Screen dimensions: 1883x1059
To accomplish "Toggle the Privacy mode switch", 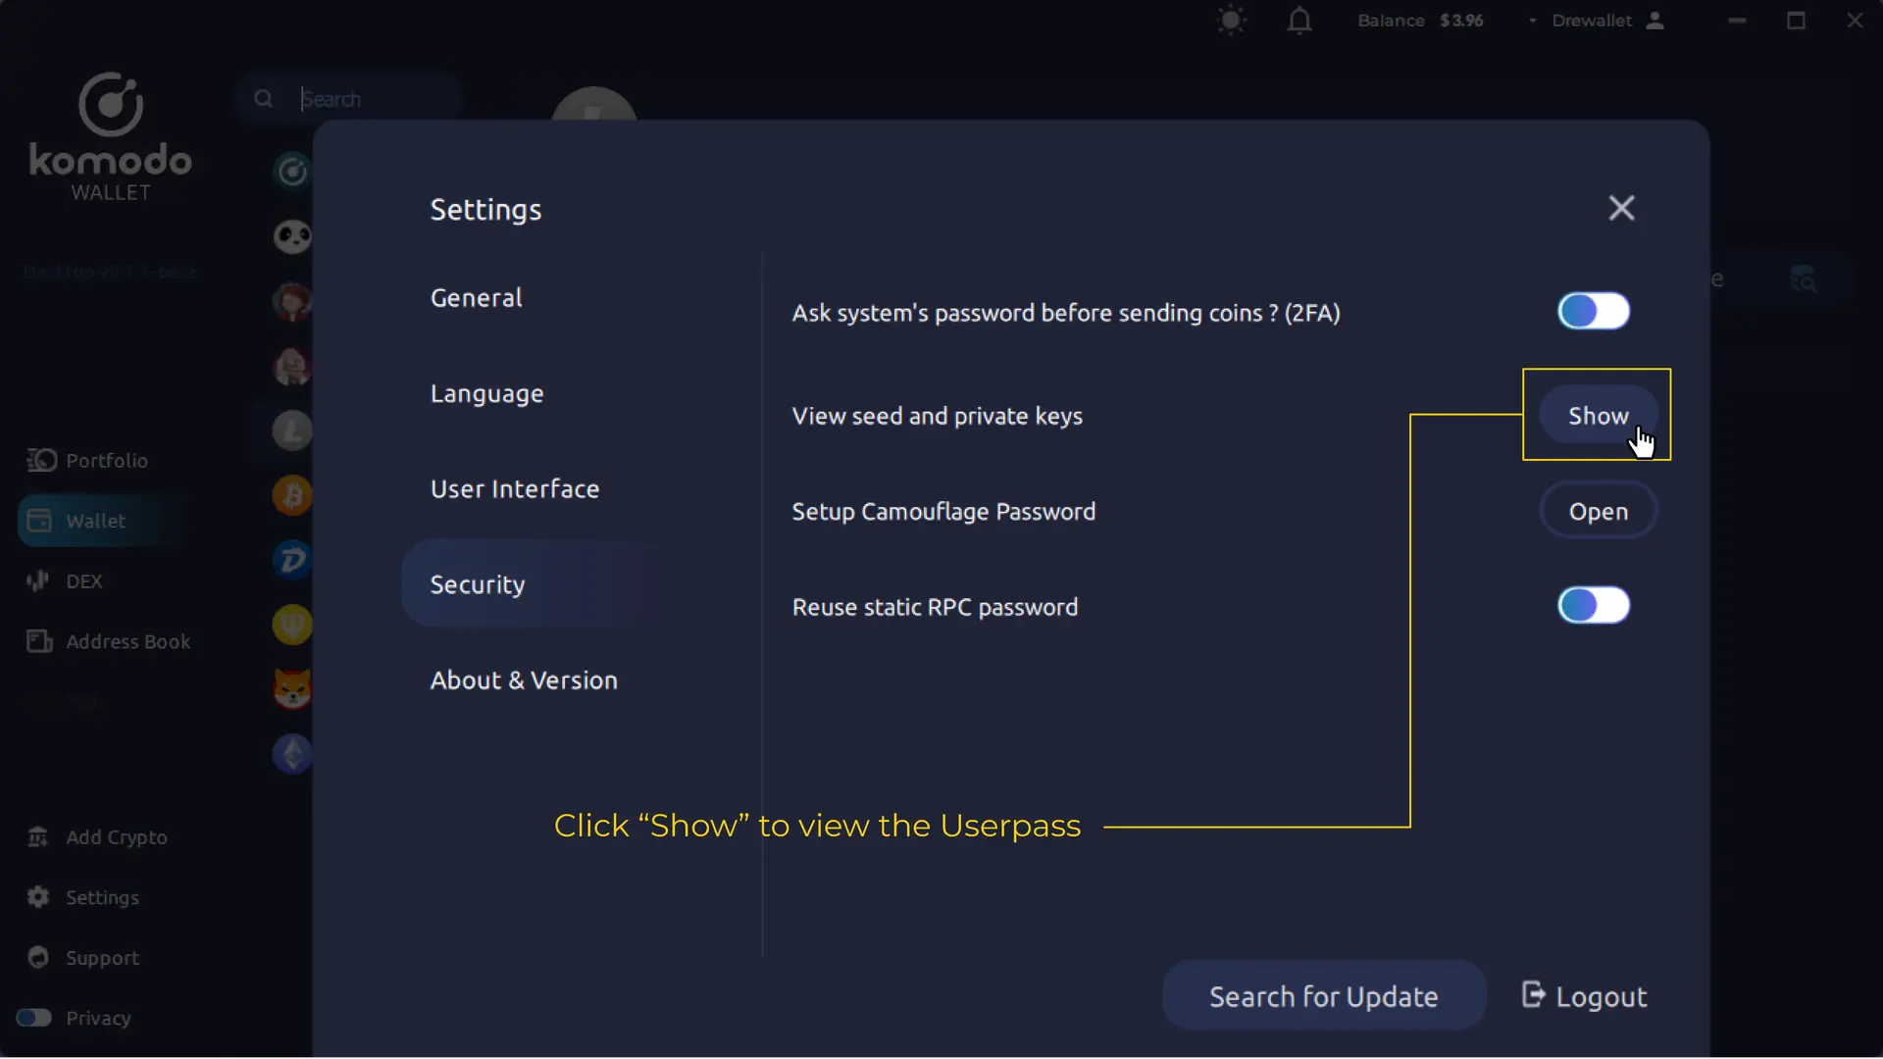I will point(33,1016).
